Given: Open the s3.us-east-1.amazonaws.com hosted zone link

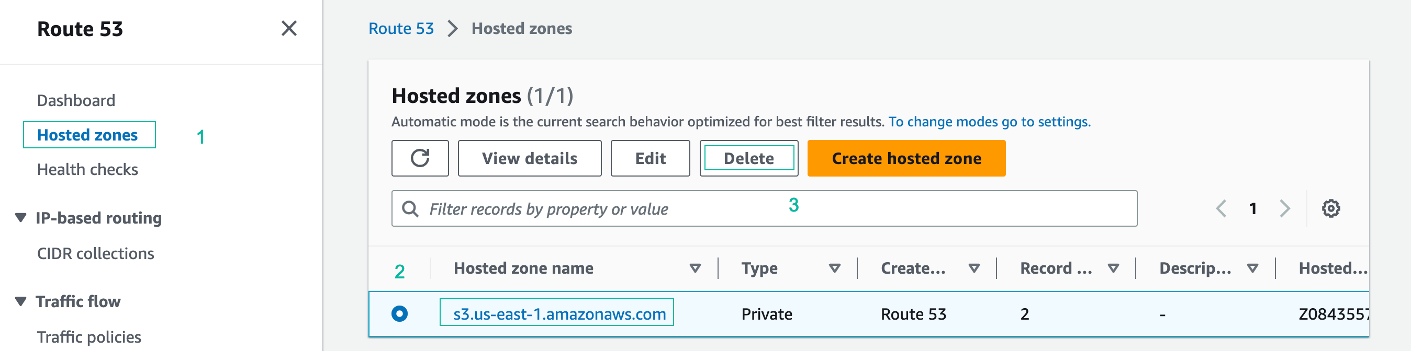Looking at the screenshot, I should (x=559, y=314).
